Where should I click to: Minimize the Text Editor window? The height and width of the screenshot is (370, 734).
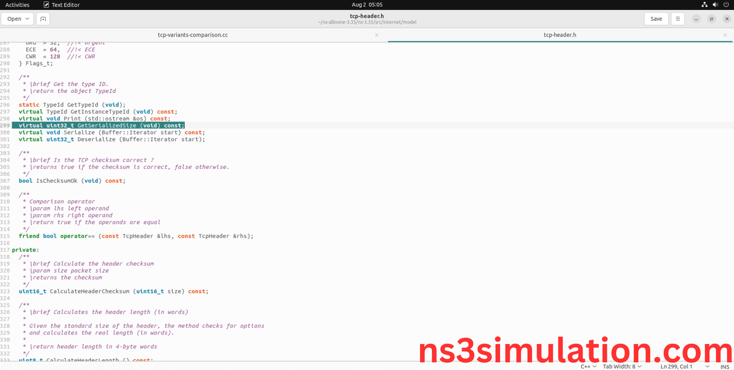(x=696, y=19)
